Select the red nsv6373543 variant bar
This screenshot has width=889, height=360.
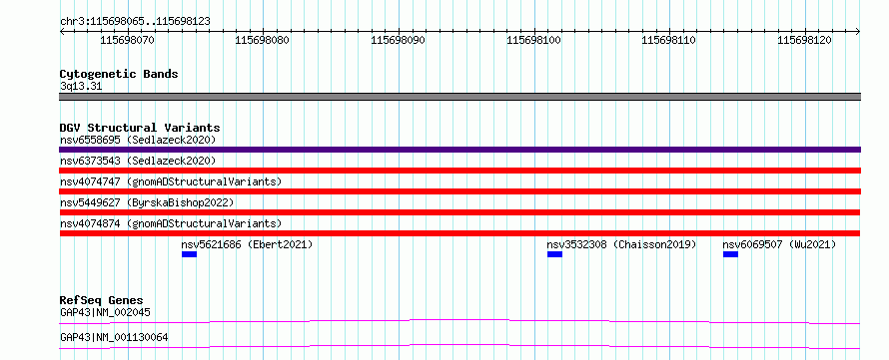[x=459, y=171]
